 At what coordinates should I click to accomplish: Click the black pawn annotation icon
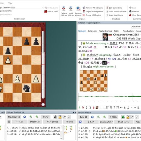click(90, 107)
